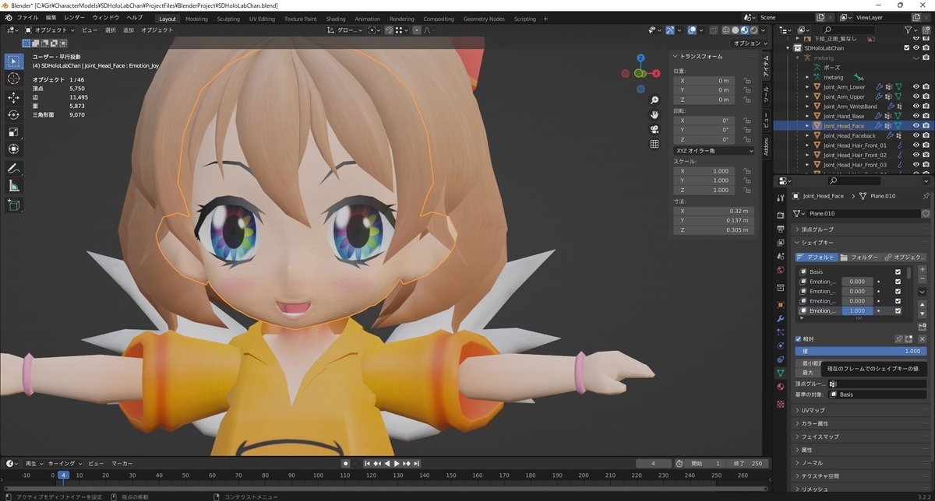
Task: Switch to the UV Editing workspace tab
Action: (x=262, y=19)
